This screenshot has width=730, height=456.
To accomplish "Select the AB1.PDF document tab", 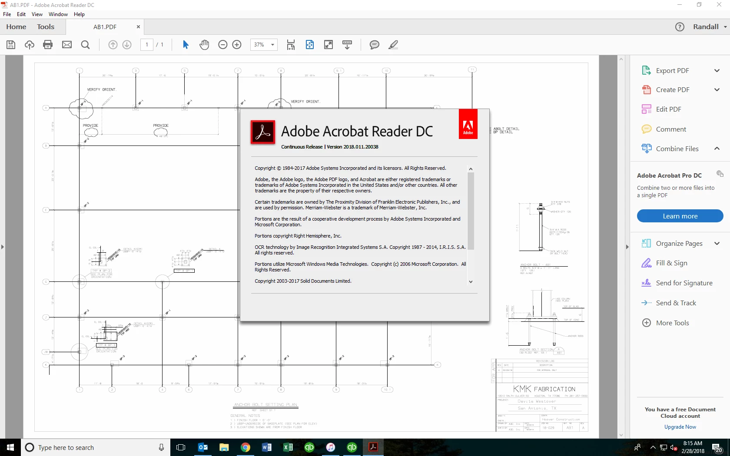I will coord(105,27).
